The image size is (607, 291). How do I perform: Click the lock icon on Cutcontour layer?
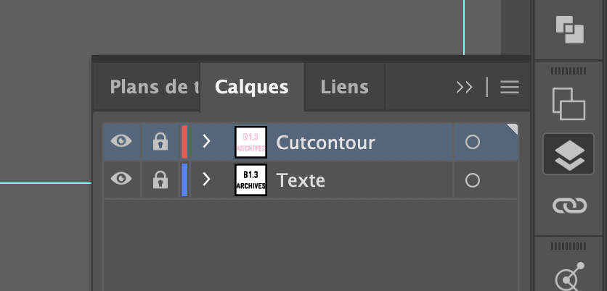160,142
